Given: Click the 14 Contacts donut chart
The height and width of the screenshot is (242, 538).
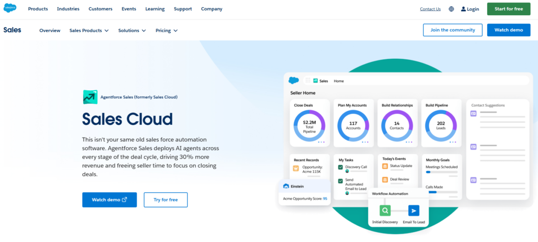Looking at the screenshot, I should (397, 126).
